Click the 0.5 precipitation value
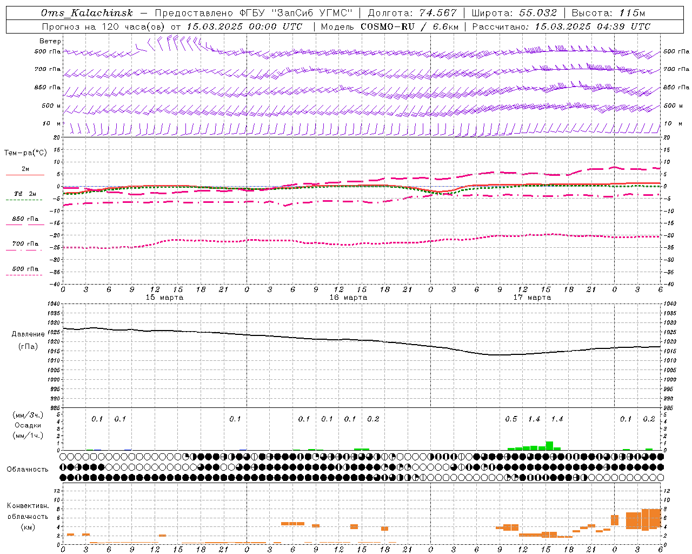The width and height of the screenshot is (692, 554). click(511, 419)
